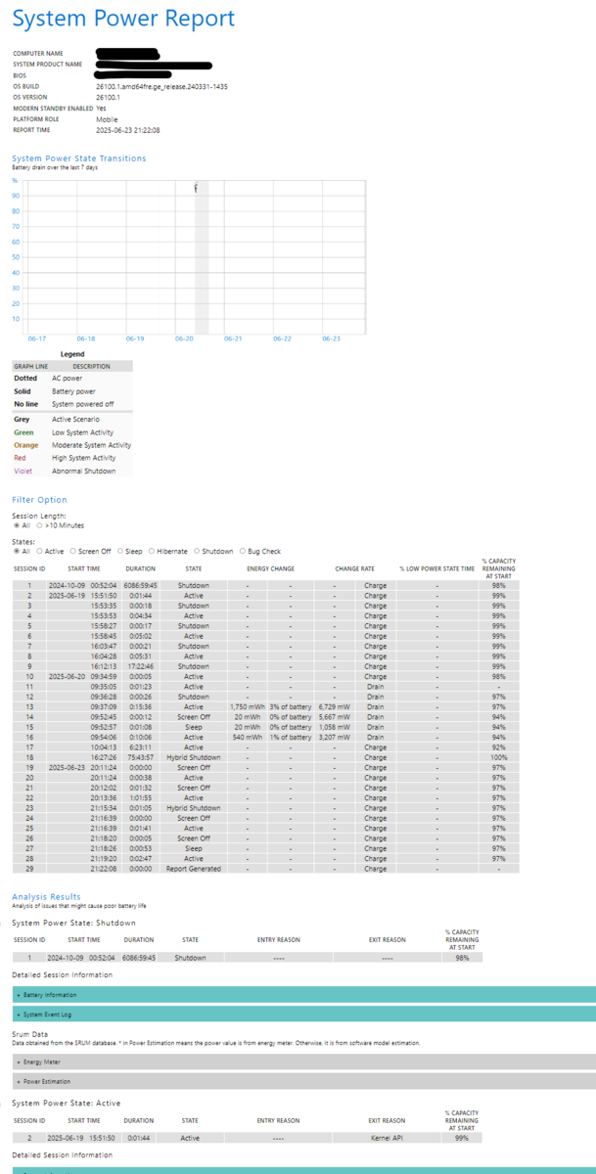Screen dimensions: 596x1174
Task: Click the 98% capacity cell in Shutdown analysis table
Action: pos(462,958)
